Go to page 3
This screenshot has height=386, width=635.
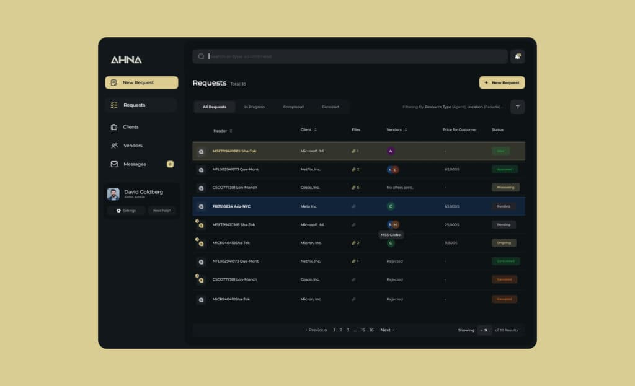[348, 330]
